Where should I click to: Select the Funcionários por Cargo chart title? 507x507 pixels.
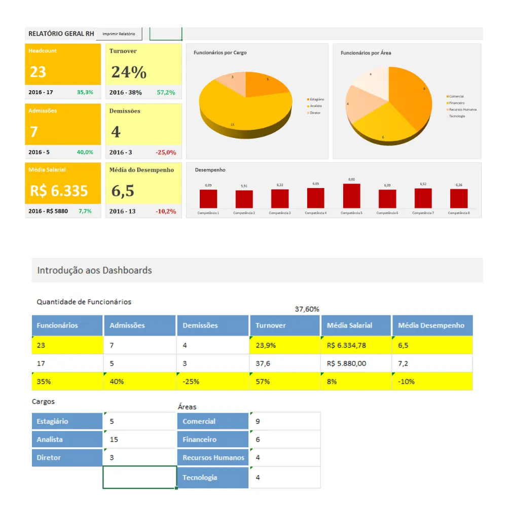220,52
